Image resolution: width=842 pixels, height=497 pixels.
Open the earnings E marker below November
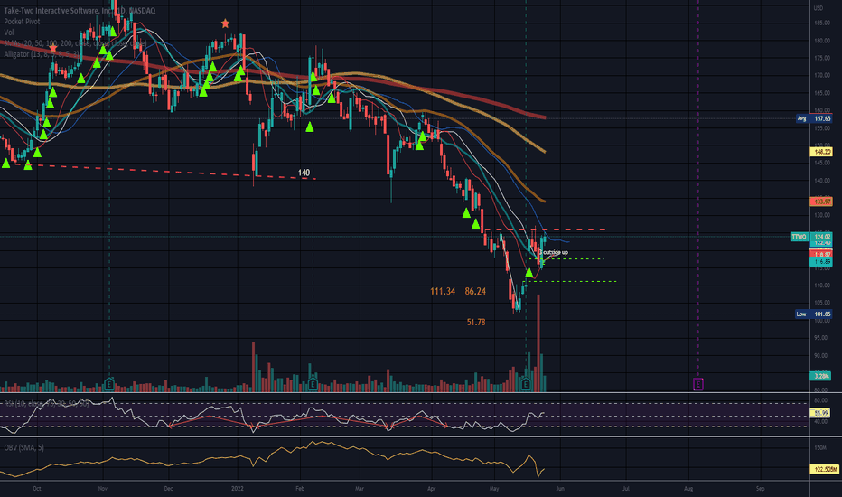click(x=109, y=384)
